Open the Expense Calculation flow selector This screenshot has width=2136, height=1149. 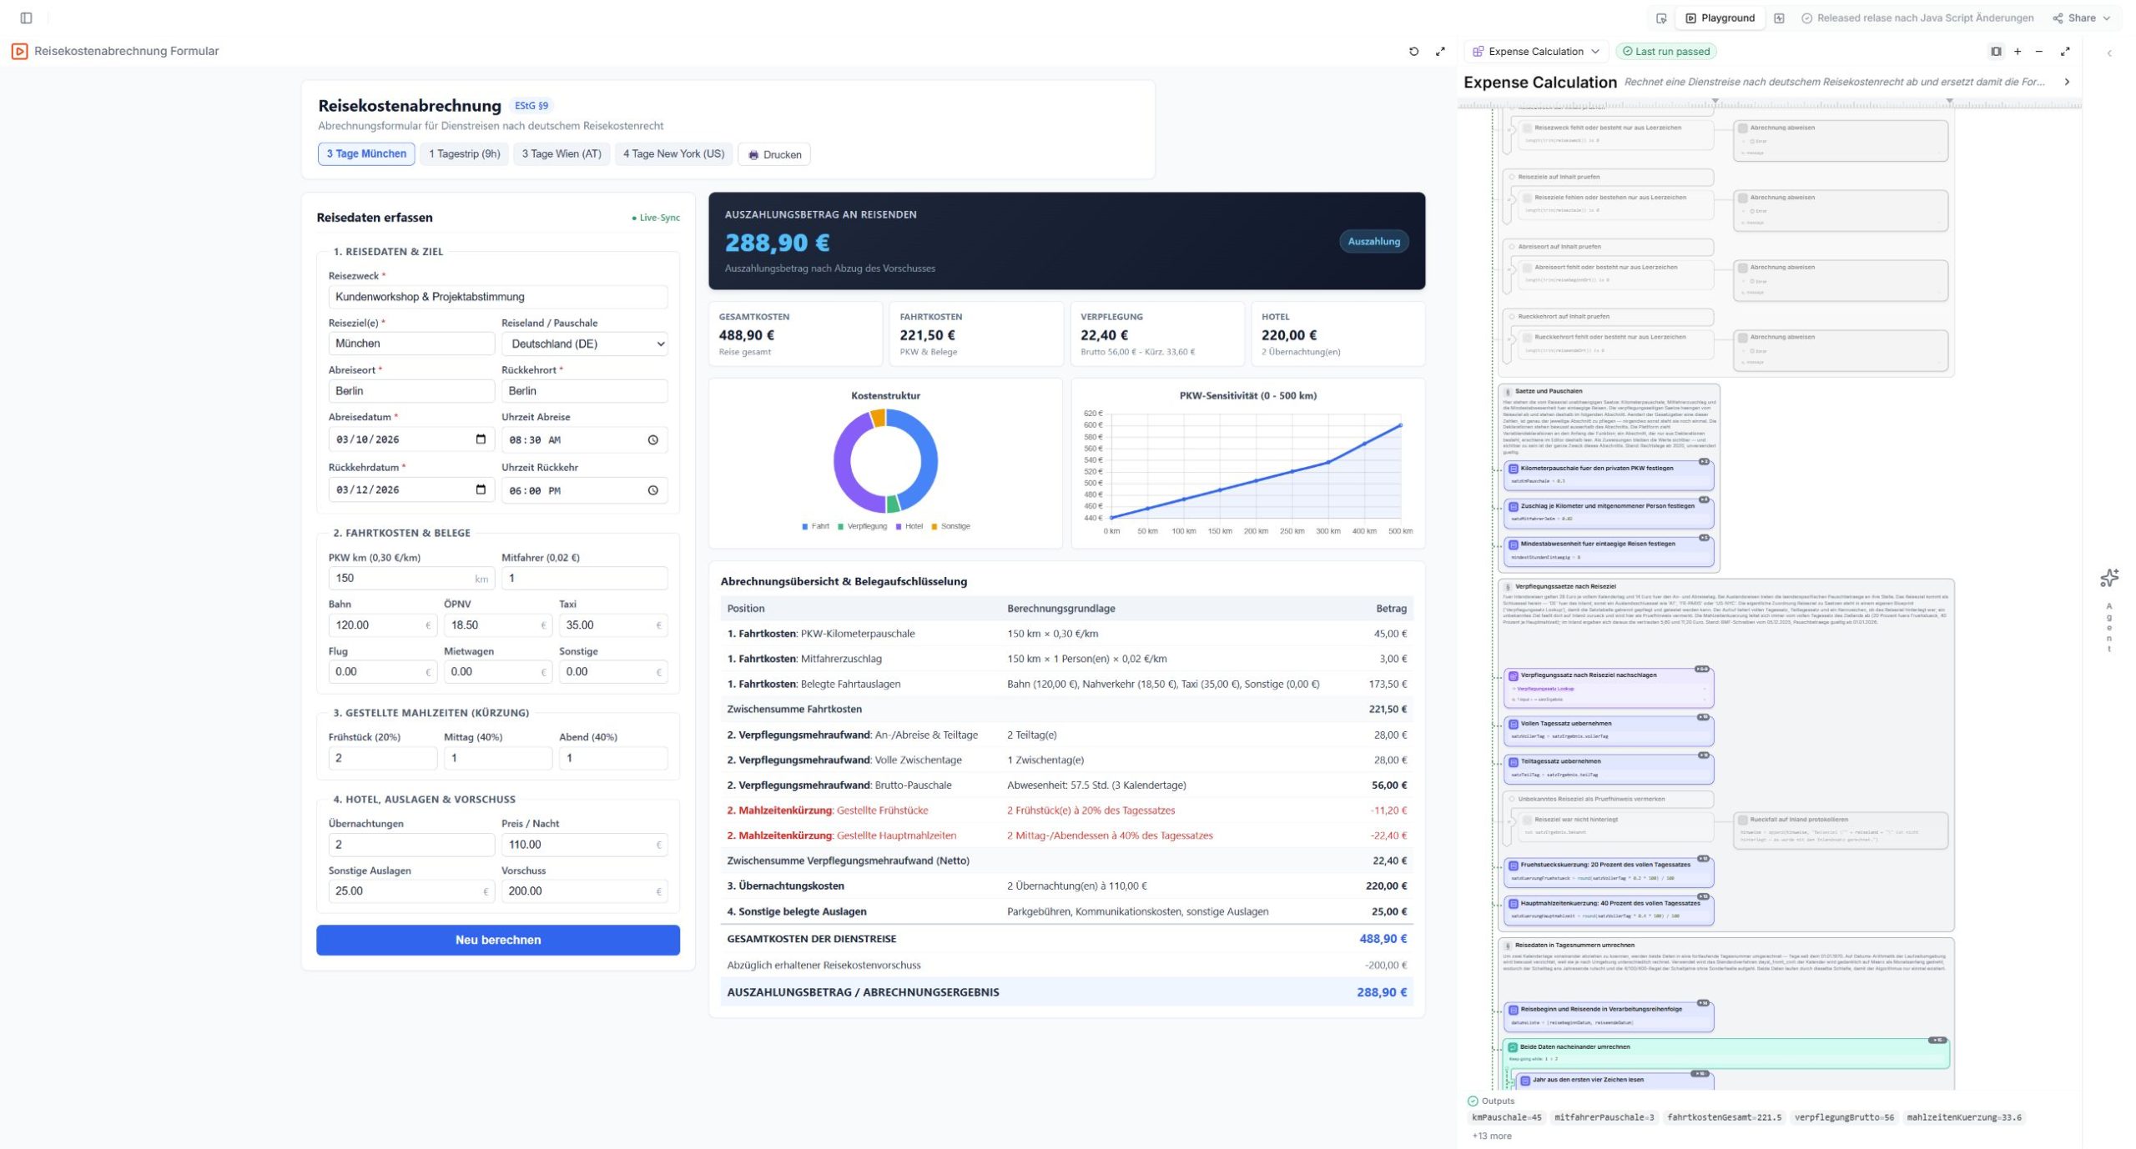pos(1535,52)
